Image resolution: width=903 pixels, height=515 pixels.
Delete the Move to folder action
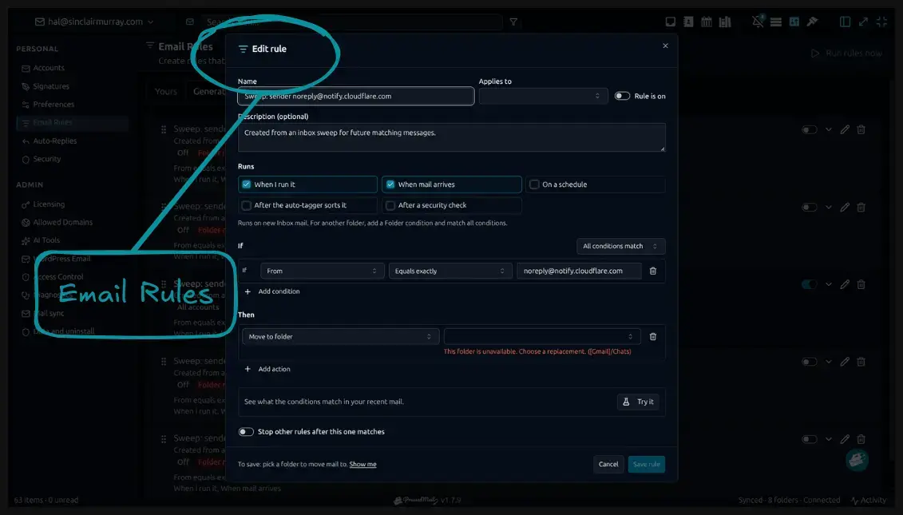[652, 336]
